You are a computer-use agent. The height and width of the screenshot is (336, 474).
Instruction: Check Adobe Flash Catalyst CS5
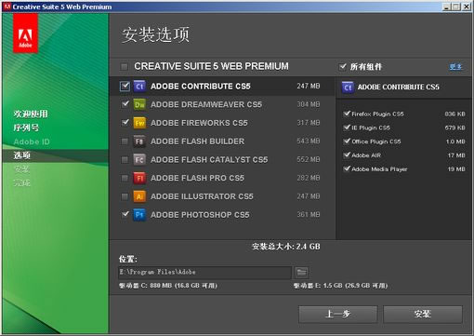click(x=125, y=160)
